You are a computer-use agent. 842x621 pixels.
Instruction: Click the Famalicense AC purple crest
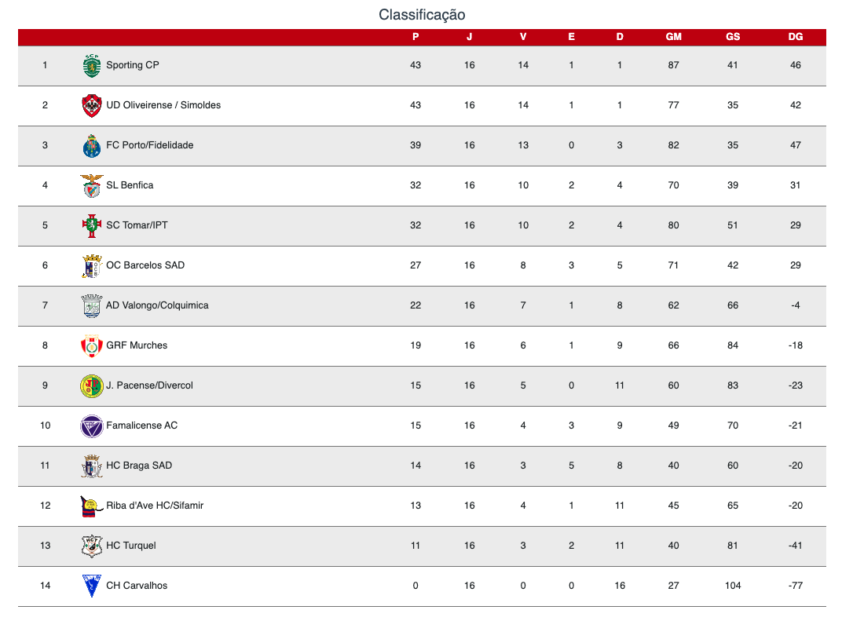coord(92,426)
